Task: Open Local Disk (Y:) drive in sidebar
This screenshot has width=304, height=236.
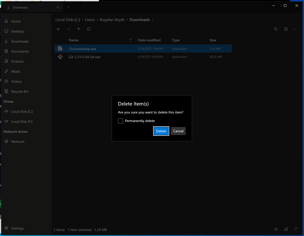Action: coord(26,122)
